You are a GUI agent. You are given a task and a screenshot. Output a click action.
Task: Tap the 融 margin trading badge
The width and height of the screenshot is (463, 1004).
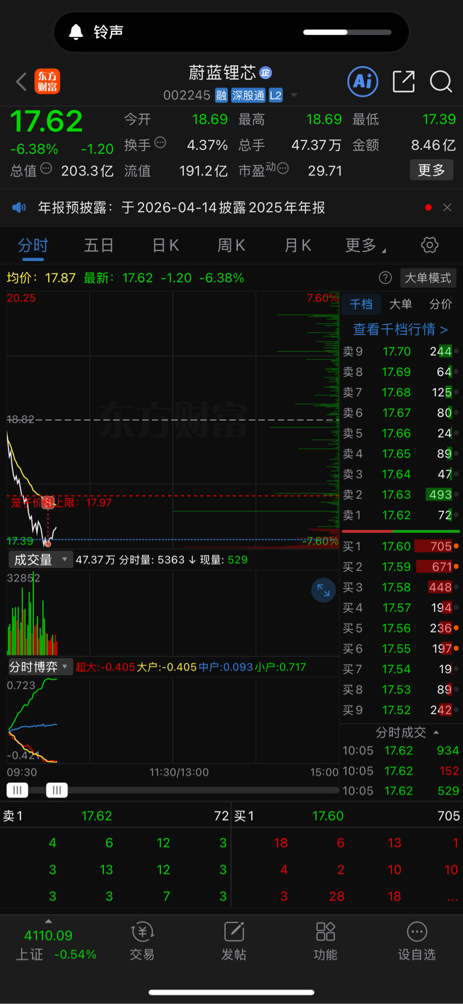pos(221,95)
